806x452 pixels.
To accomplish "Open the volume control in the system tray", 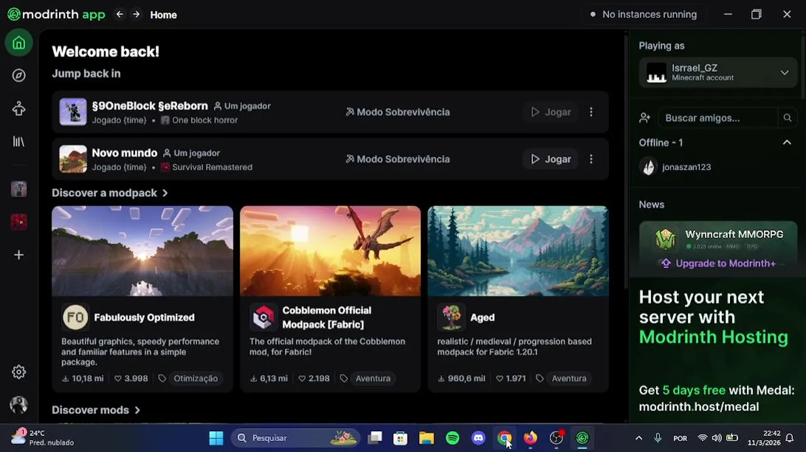I will tap(717, 438).
